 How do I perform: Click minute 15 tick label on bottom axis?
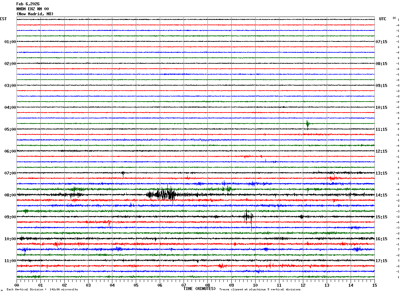(x=374, y=285)
